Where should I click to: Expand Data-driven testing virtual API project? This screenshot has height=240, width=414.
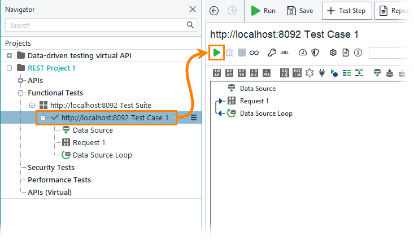(9, 56)
